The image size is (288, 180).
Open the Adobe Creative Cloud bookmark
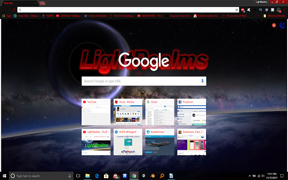click(x=206, y=16)
